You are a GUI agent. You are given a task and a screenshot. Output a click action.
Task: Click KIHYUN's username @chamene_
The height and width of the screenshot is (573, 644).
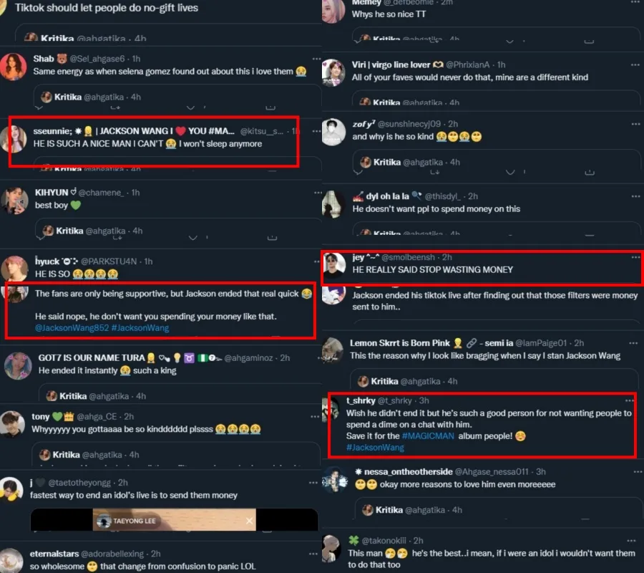click(x=101, y=193)
